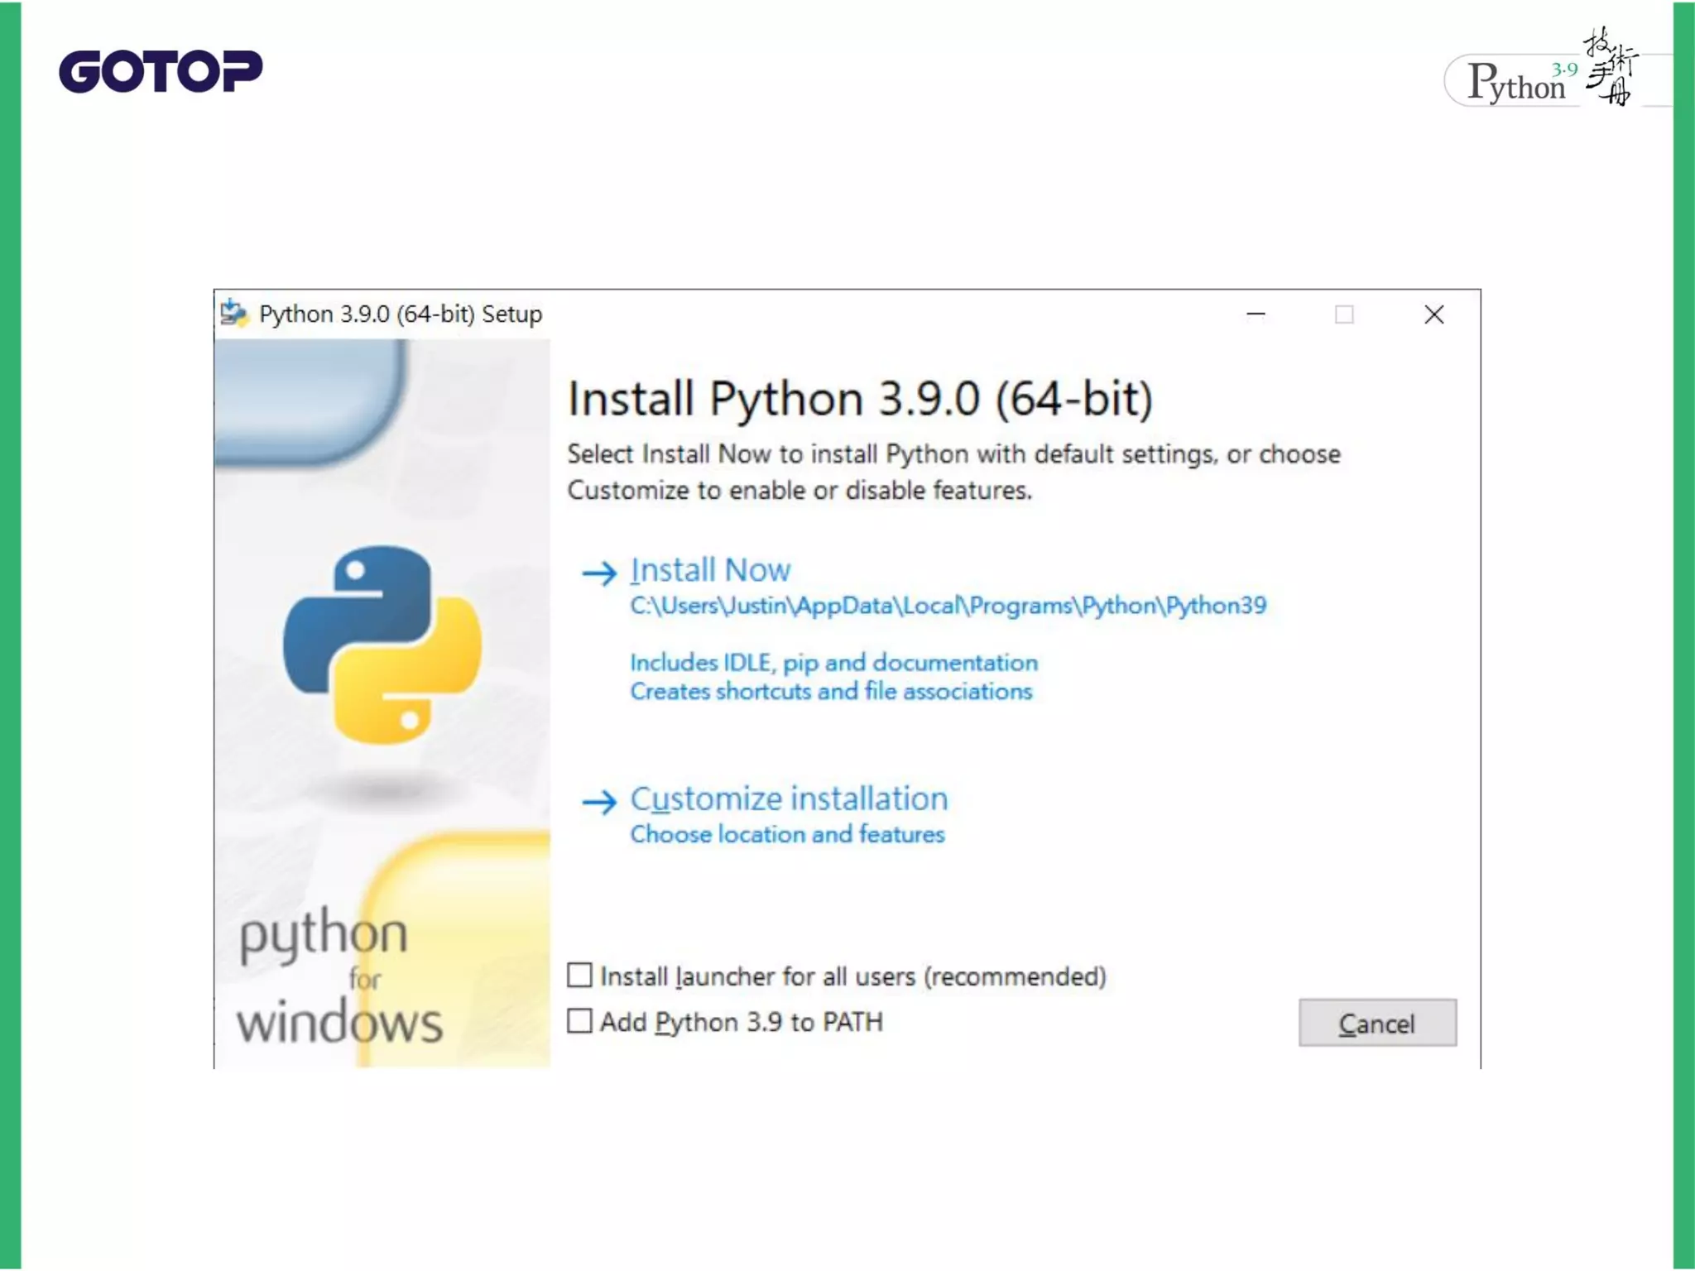Click the arrow next to Customize installation

(x=599, y=801)
